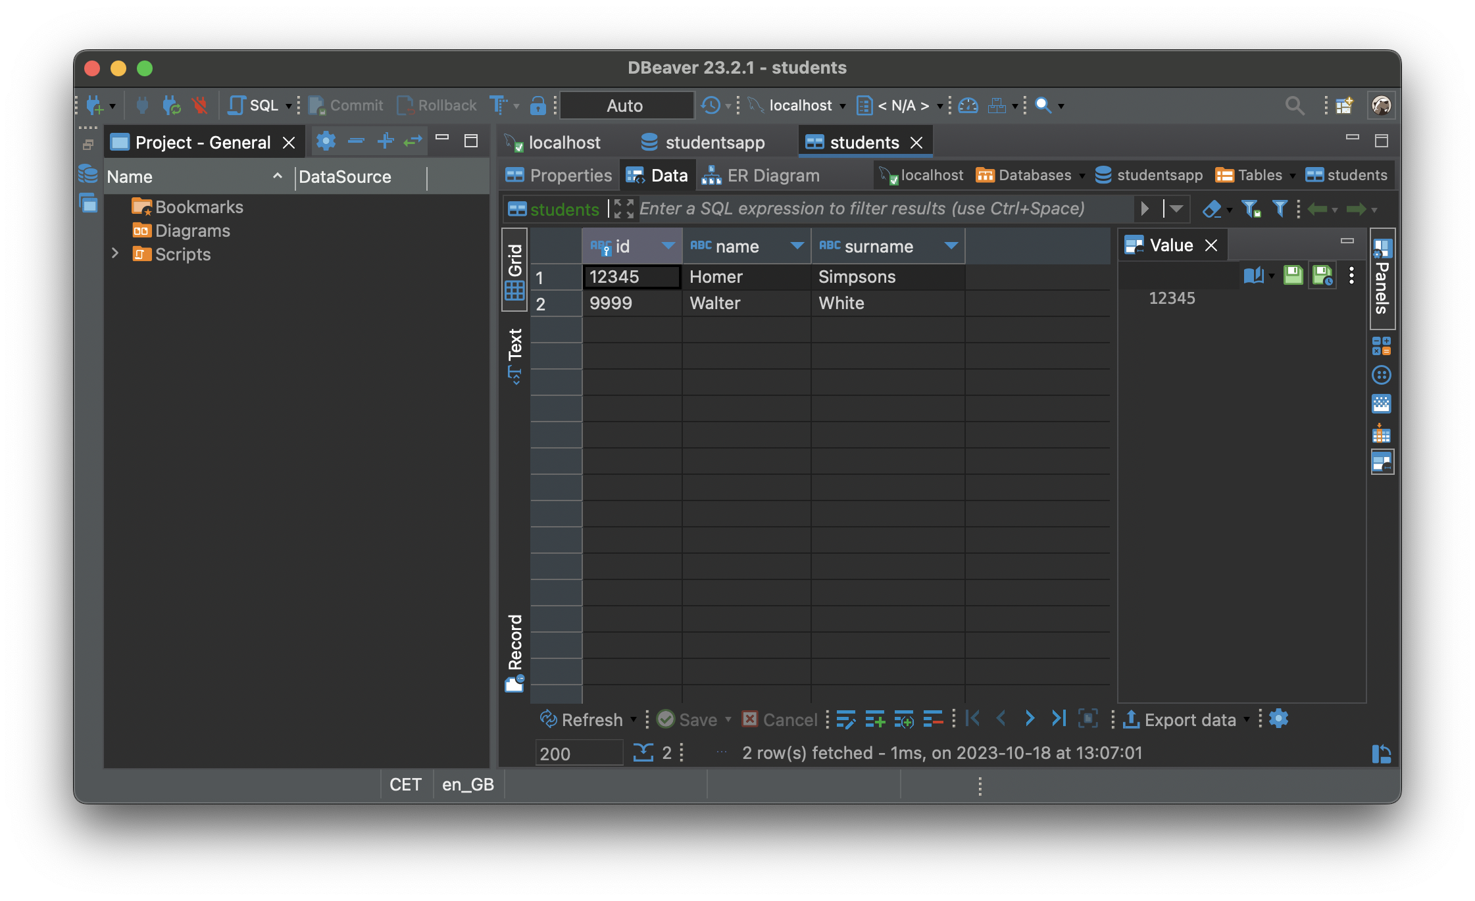Image resolution: width=1475 pixels, height=901 pixels.
Task: Open Value panel three-dot menu
Action: click(x=1351, y=275)
